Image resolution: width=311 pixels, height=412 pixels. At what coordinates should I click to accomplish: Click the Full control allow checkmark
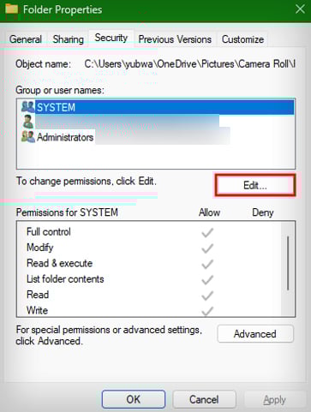pyautogui.click(x=207, y=232)
